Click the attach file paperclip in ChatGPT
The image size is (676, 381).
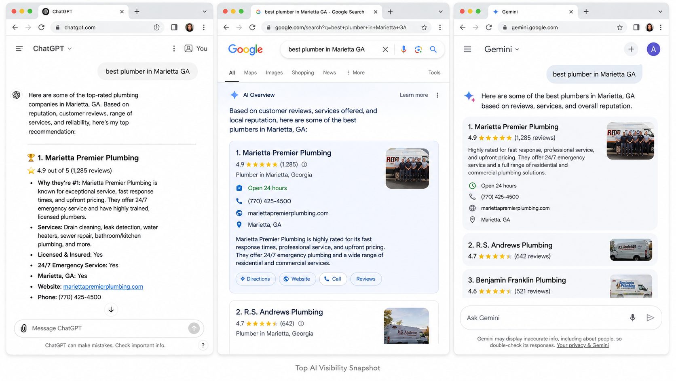tap(24, 328)
